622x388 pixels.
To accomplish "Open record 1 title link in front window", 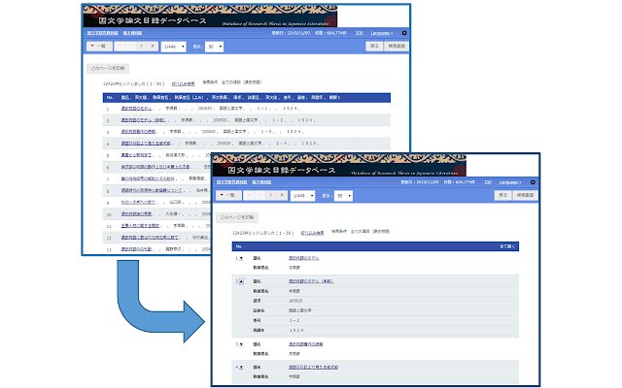I will pos(304,258).
